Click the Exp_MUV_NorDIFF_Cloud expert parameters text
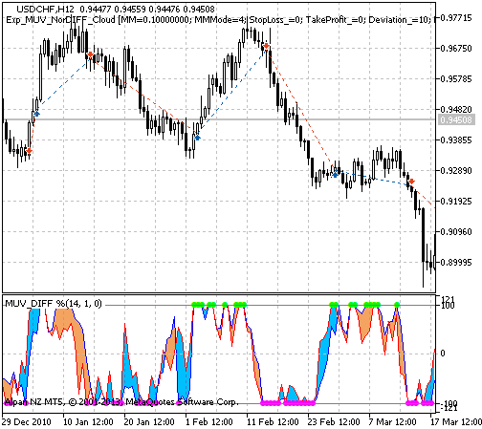 click(x=220, y=20)
